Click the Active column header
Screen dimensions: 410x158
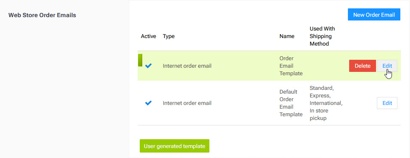click(148, 36)
